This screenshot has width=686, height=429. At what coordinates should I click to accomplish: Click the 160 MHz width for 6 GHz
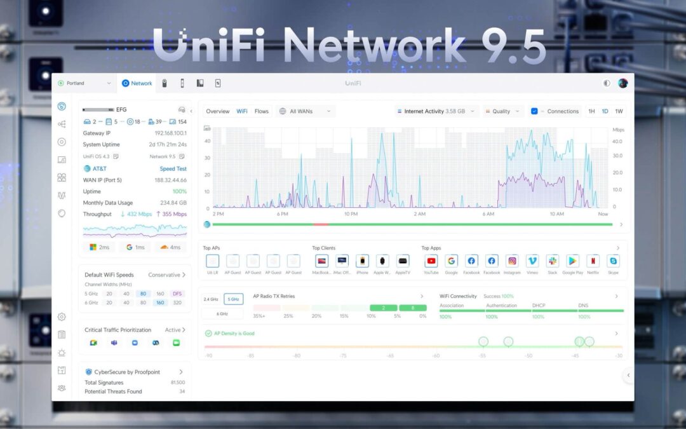coord(160,303)
